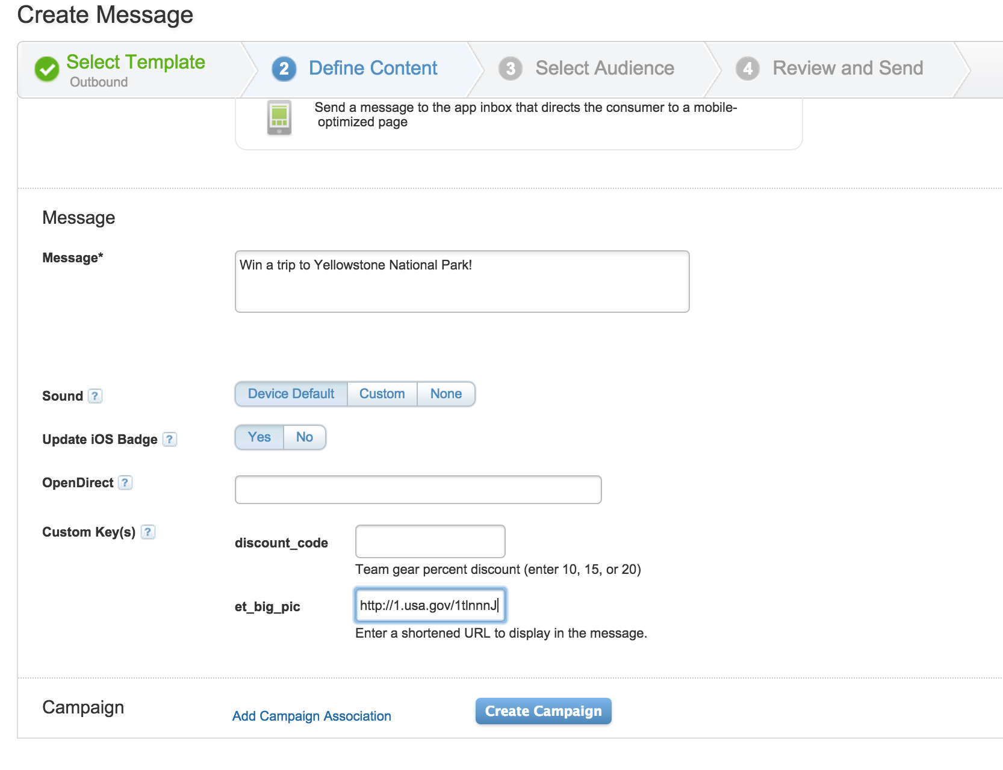Click the OpenDirect help question mark
Viewport: 1003px width, 770px height.
[125, 482]
